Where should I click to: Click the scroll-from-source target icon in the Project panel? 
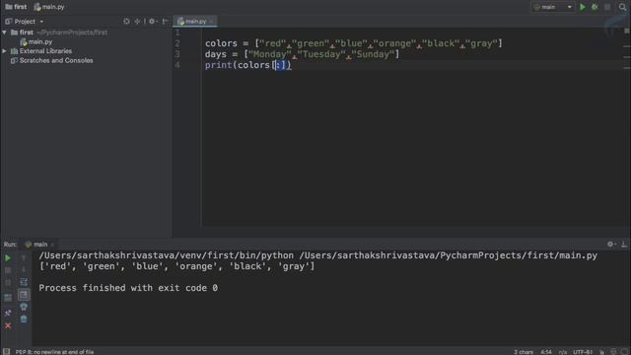click(126, 22)
